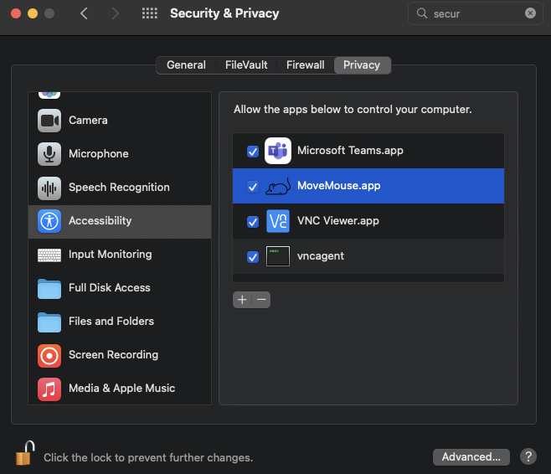Image resolution: width=551 pixels, height=474 pixels.
Task: Open the Advanced... settings
Action: coord(471,456)
